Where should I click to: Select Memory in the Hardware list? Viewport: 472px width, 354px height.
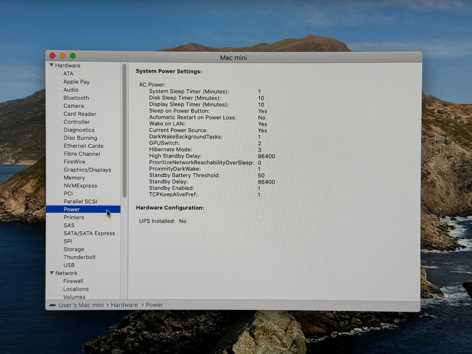coord(74,178)
